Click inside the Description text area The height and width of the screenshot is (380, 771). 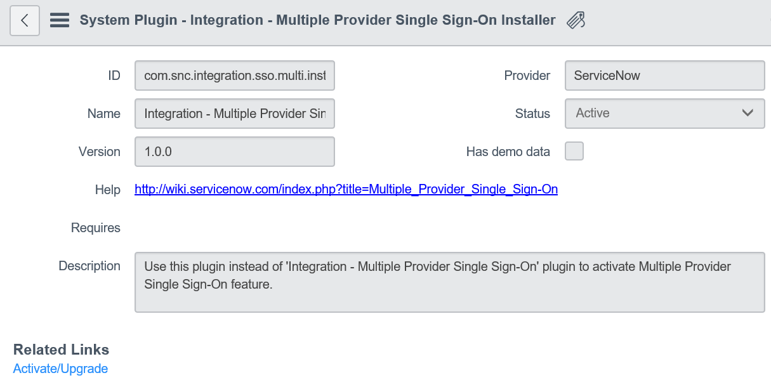[449, 282]
